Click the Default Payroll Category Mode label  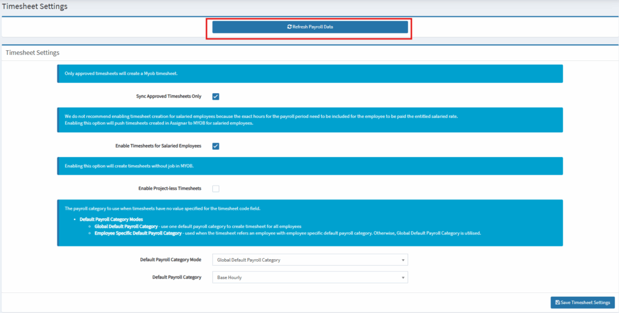pos(170,260)
